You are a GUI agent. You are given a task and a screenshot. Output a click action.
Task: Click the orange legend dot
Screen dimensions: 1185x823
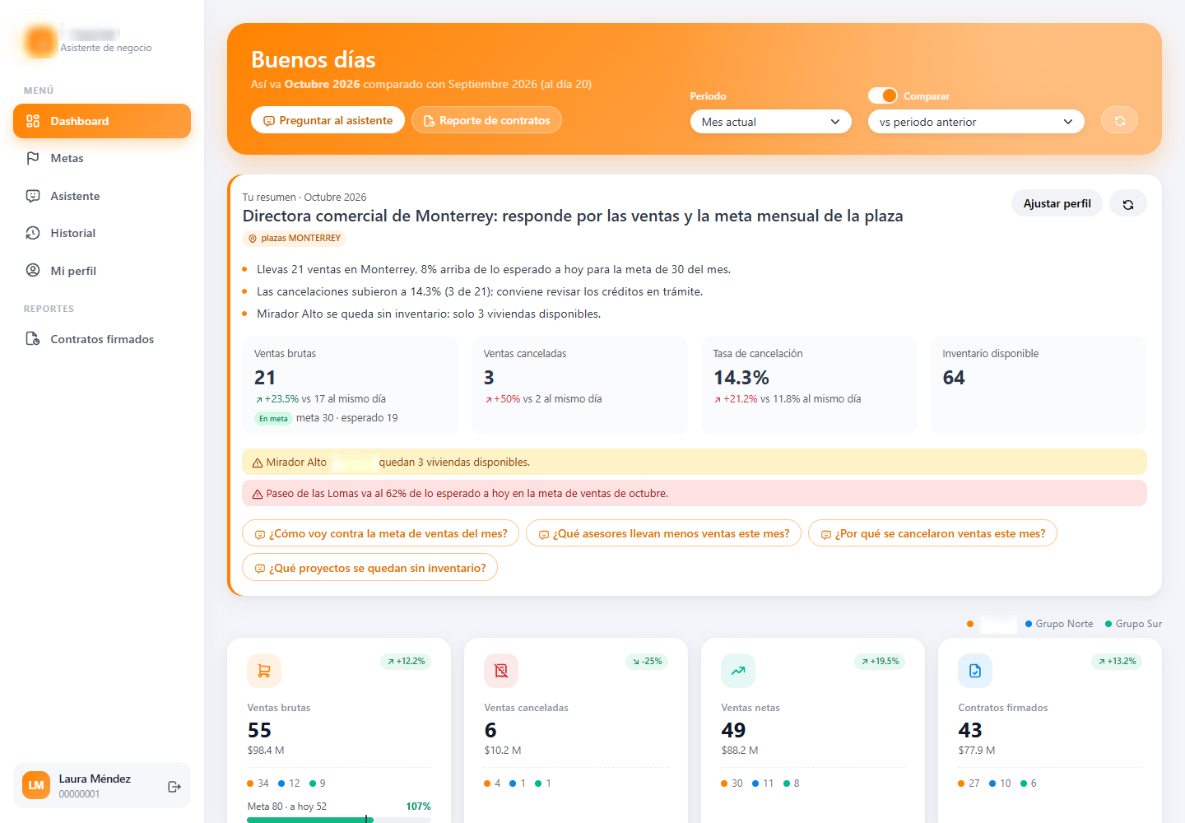[970, 624]
